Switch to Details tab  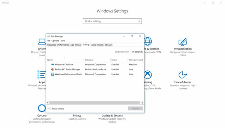pyautogui.click(x=100, y=45)
